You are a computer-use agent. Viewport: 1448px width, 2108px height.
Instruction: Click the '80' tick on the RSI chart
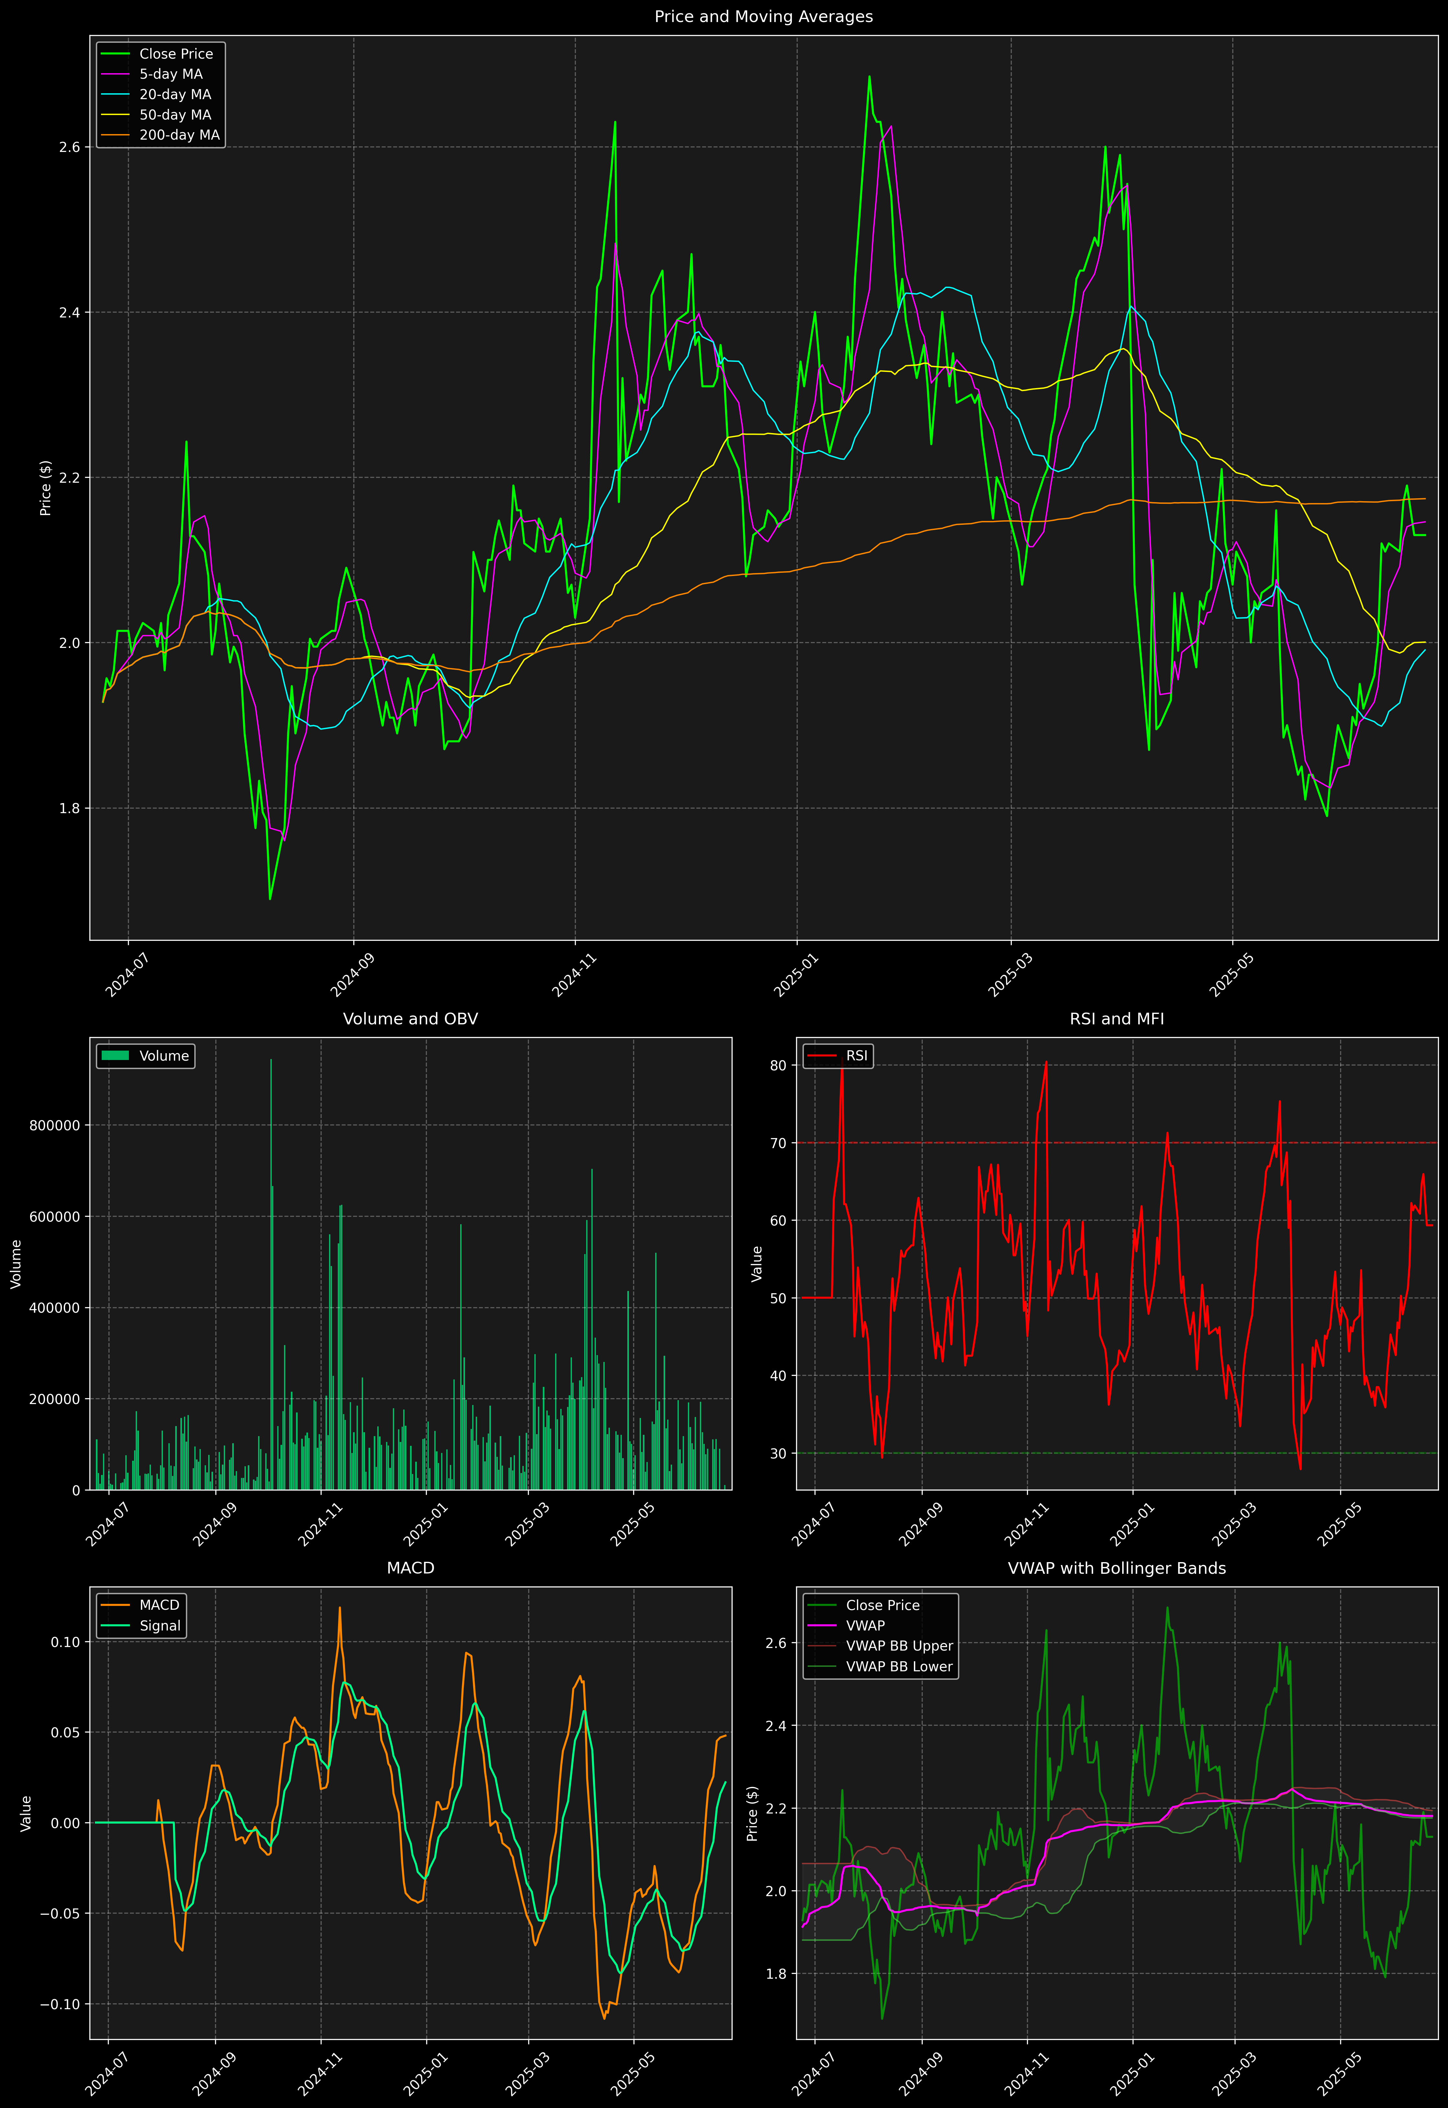click(x=779, y=1066)
